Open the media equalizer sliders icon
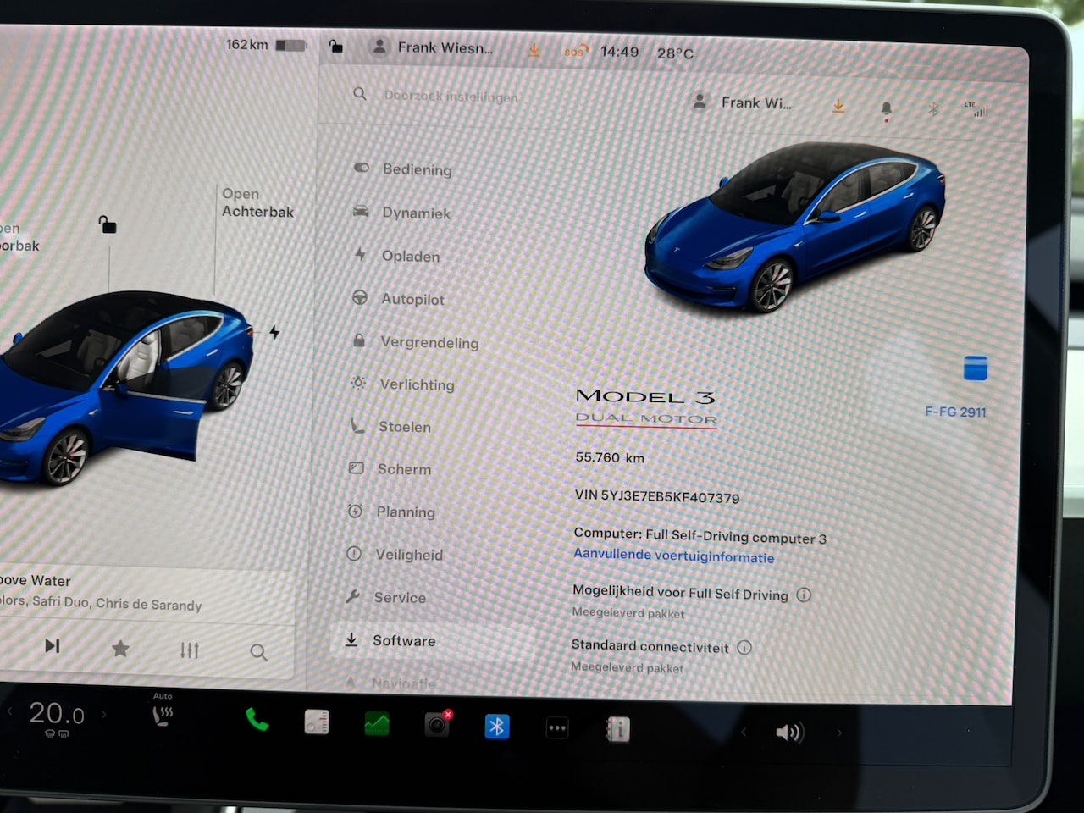Screen dimensions: 1084x813 pos(189,650)
